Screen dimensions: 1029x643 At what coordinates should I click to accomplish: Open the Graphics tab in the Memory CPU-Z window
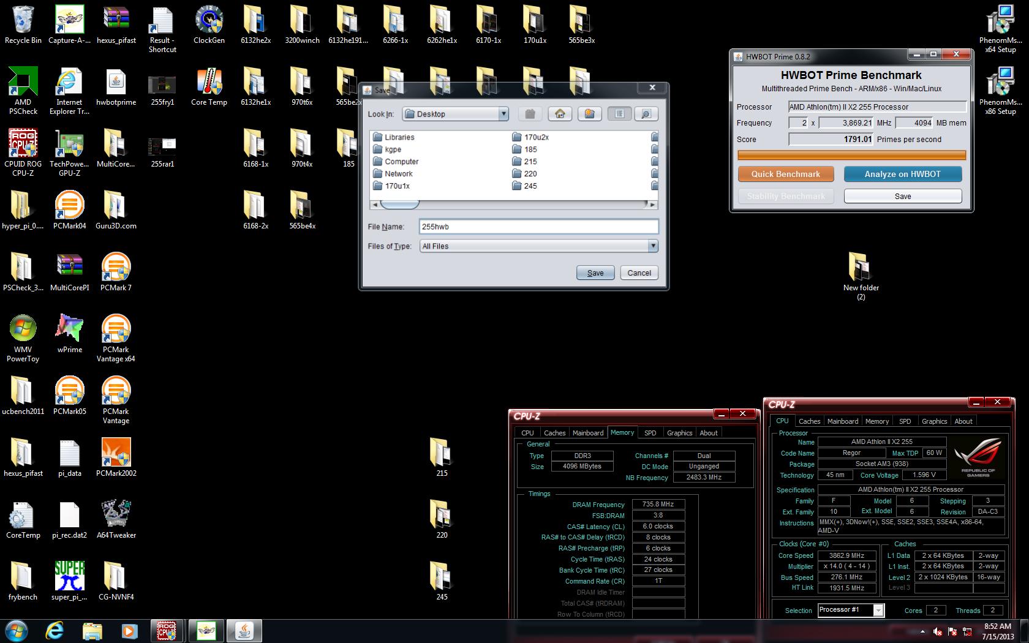pyautogui.click(x=679, y=433)
